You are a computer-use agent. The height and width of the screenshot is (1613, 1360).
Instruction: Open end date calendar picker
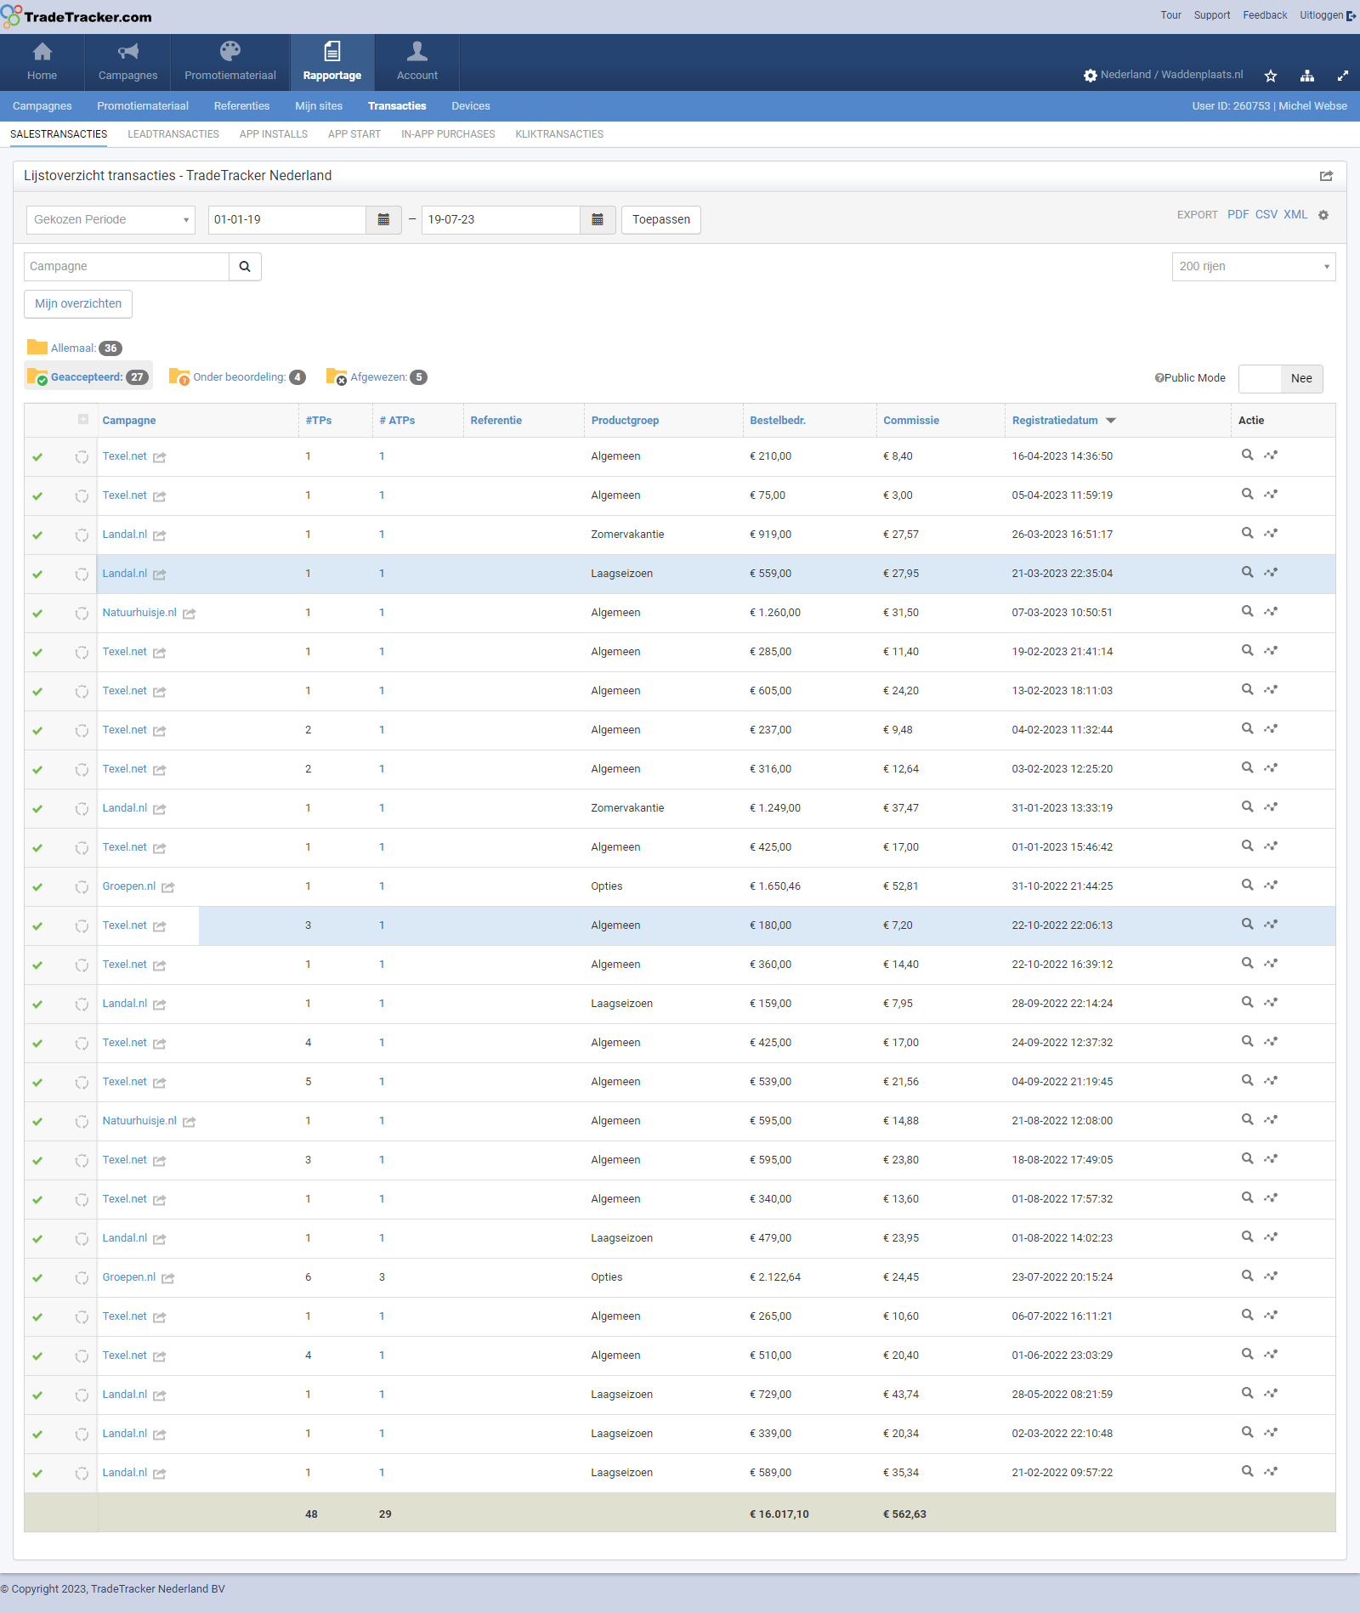598,220
